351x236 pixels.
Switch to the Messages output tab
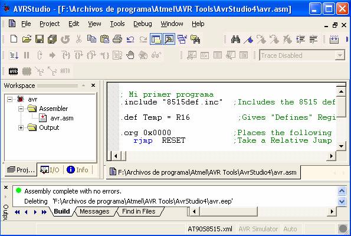(x=94, y=211)
